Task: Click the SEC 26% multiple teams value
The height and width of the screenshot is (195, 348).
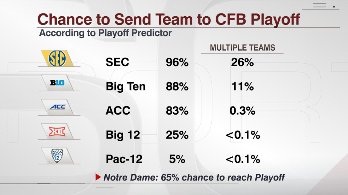Action: click(x=242, y=62)
